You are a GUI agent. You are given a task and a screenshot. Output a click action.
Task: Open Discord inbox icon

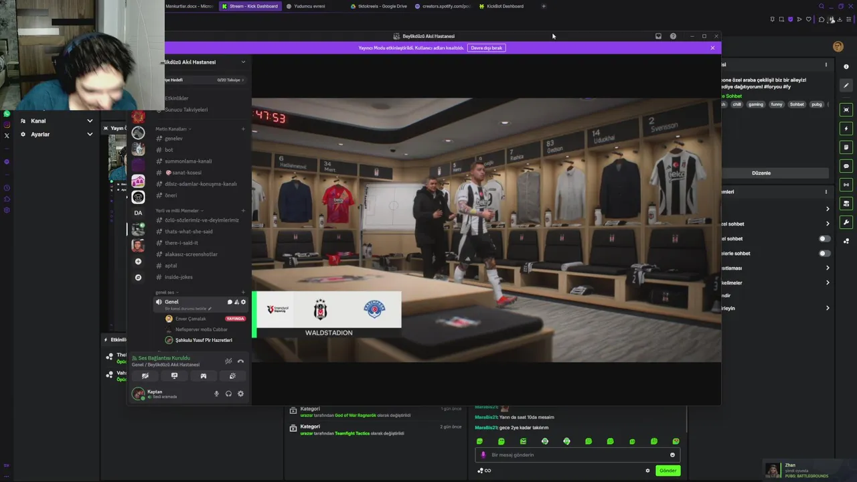(x=658, y=36)
